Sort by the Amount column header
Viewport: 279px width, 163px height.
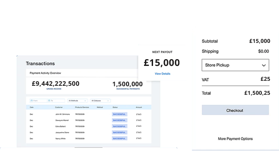tap(139, 107)
